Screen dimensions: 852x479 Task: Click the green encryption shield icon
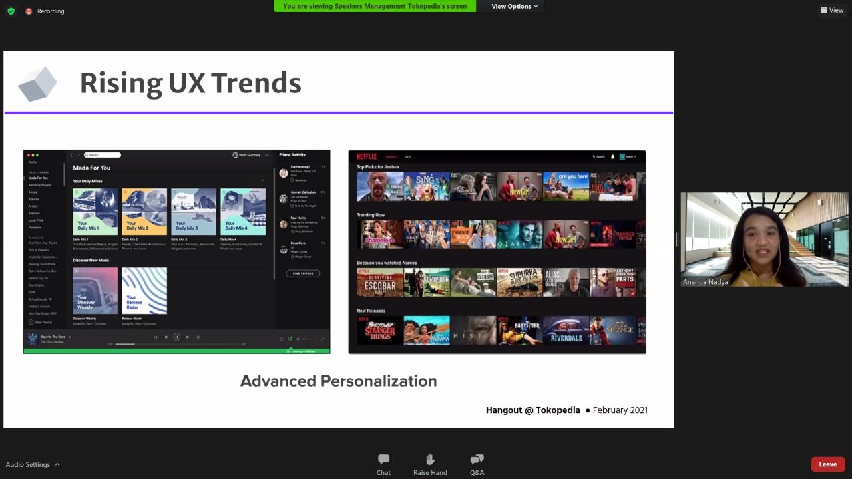[11, 11]
